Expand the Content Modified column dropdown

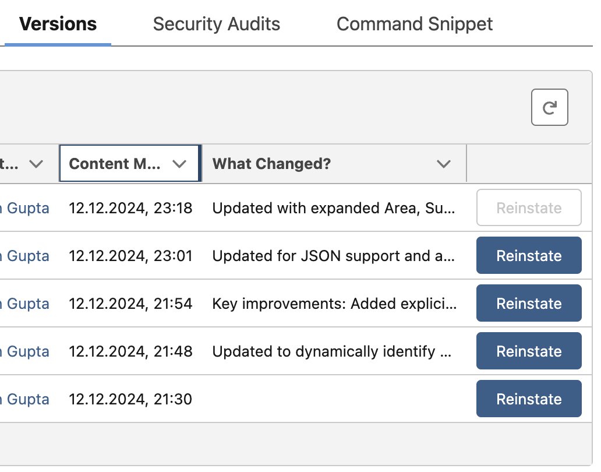(x=179, y=164)
